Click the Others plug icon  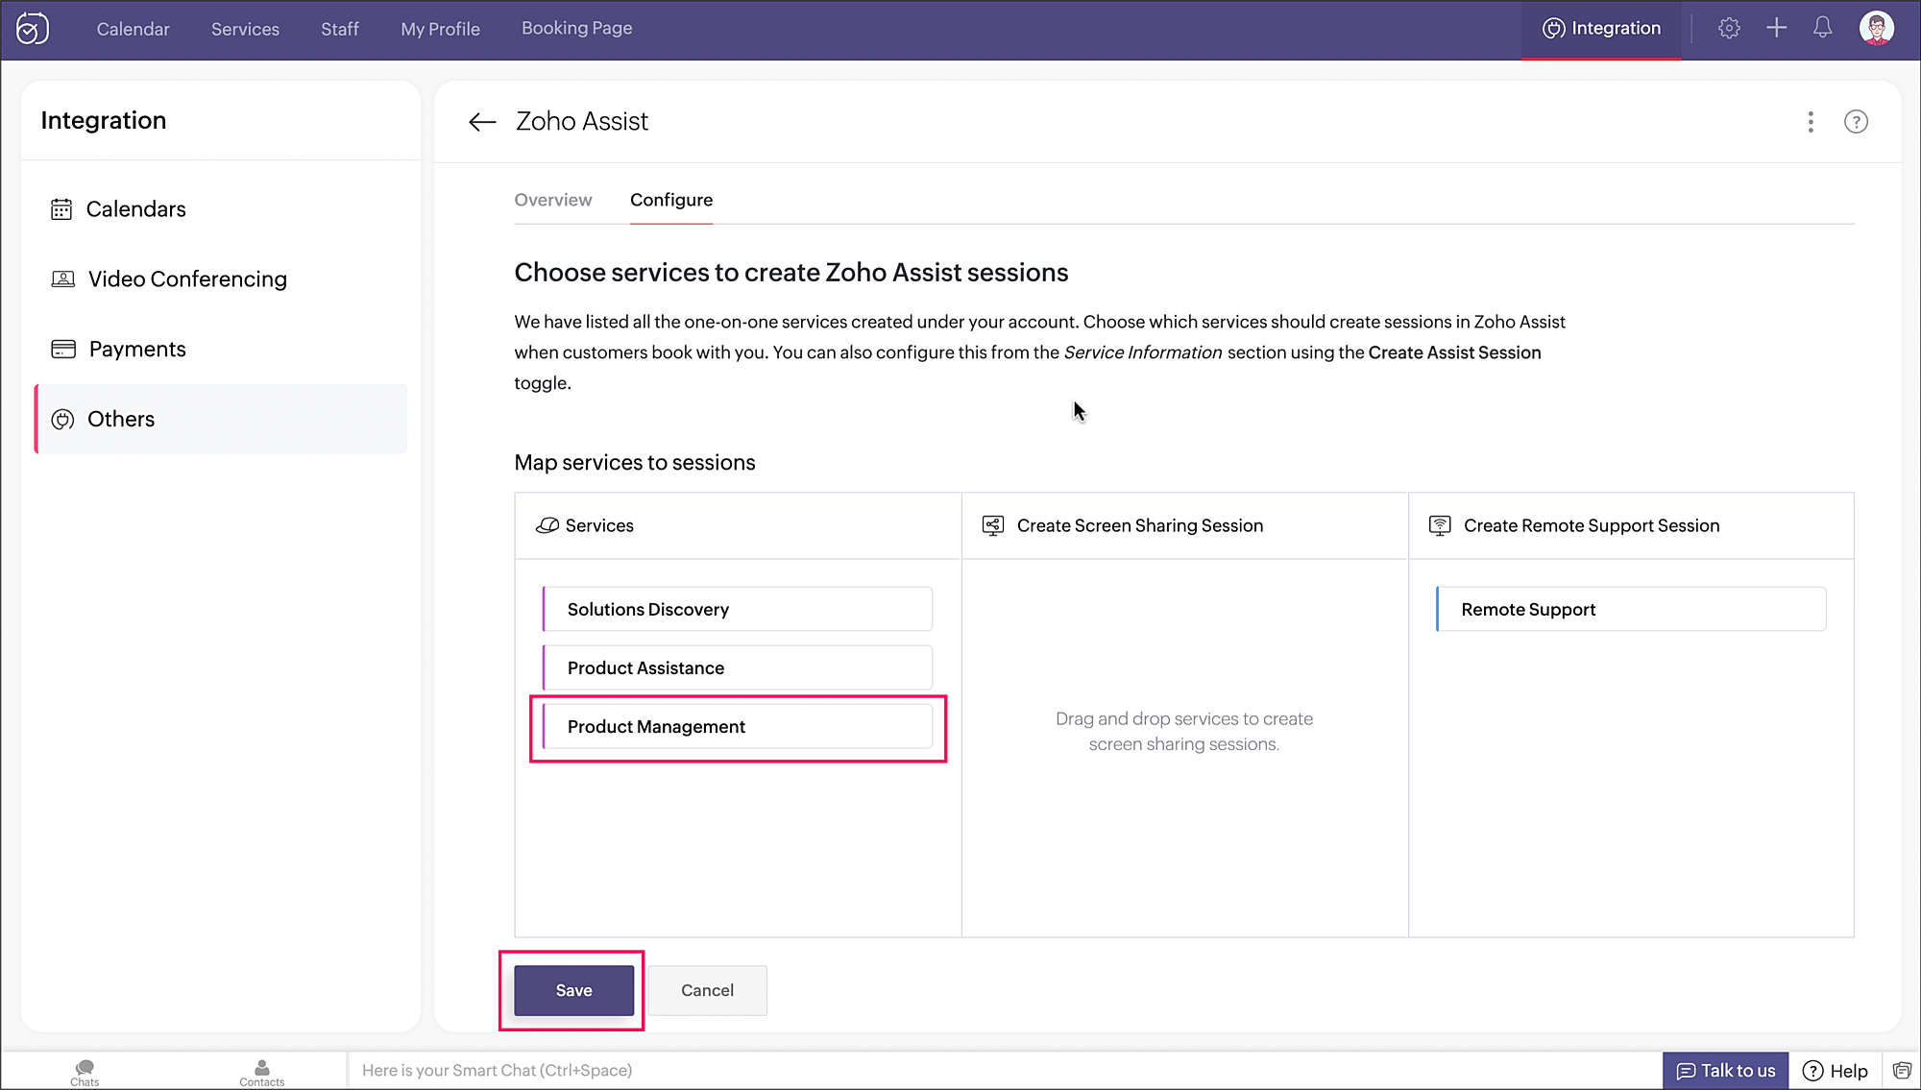pos(62,420)
